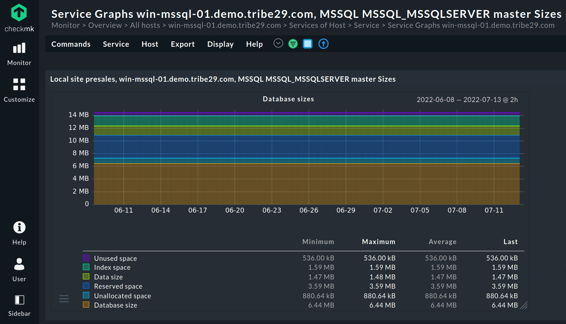Screen dimensions: 566x324
Task: Open the Service menu
Action: pyautogui.click(x=116, y=44)
